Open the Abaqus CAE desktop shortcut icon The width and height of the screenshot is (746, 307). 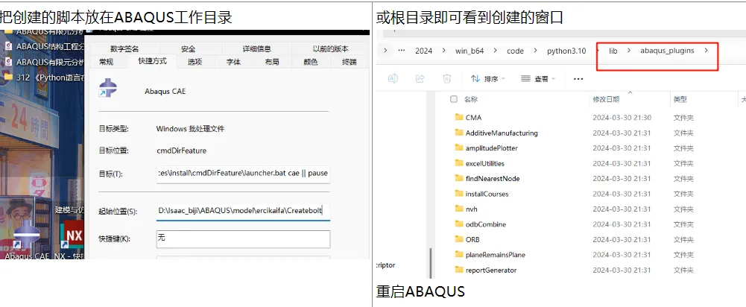point(26,235)
